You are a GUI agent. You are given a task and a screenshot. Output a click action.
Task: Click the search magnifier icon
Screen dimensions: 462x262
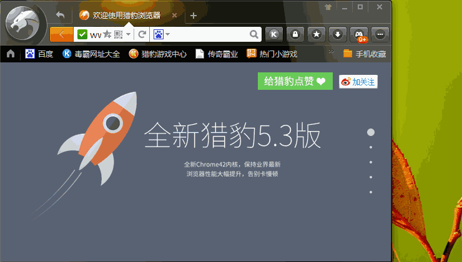point(253,34)
